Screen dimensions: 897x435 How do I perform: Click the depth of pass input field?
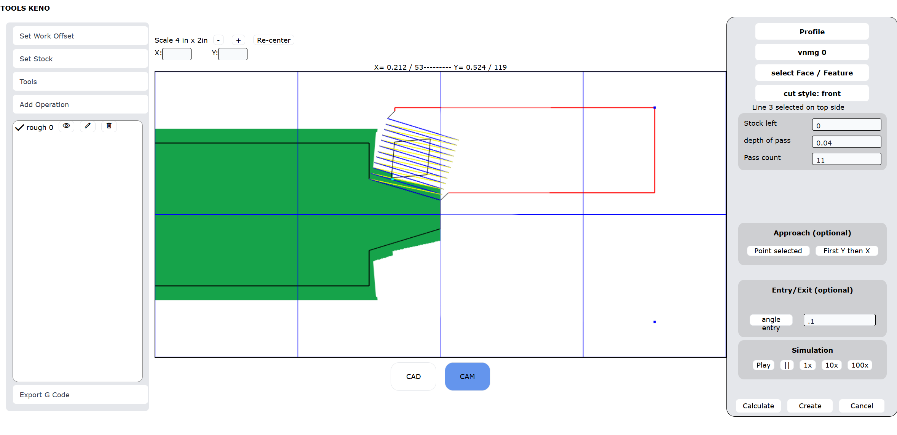click(x=846, y=142)
